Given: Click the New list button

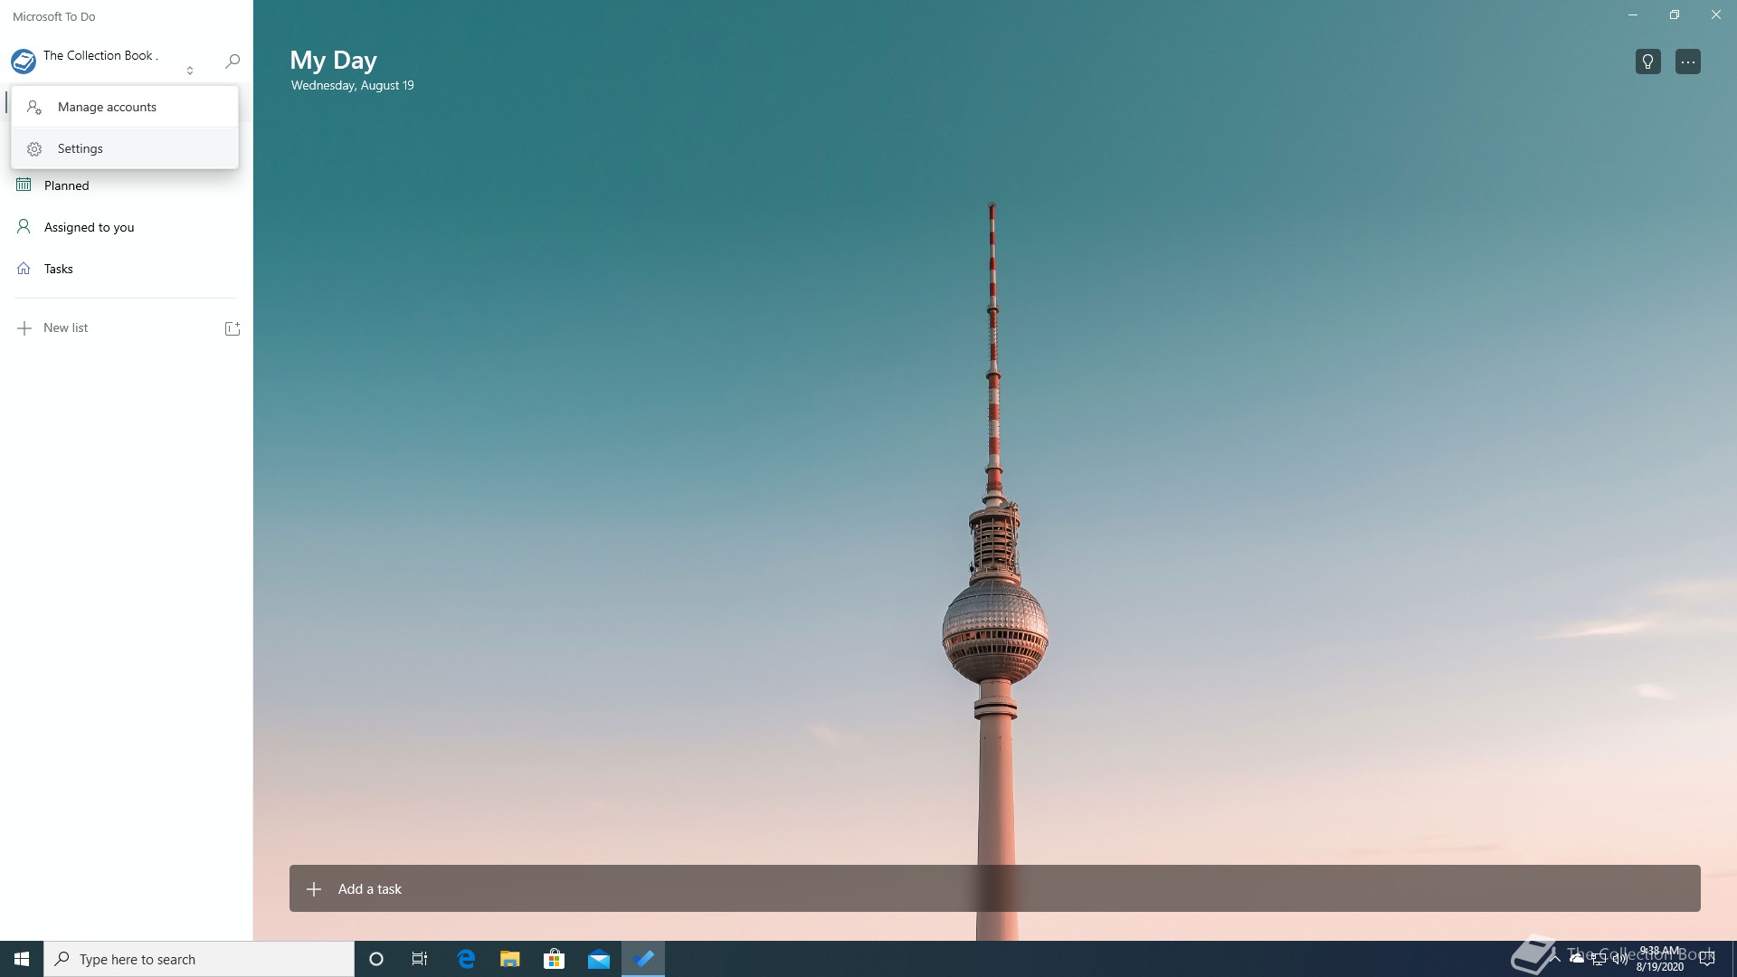Looking at the screenshot, I should pyautogui.click(x=65, y=327).
